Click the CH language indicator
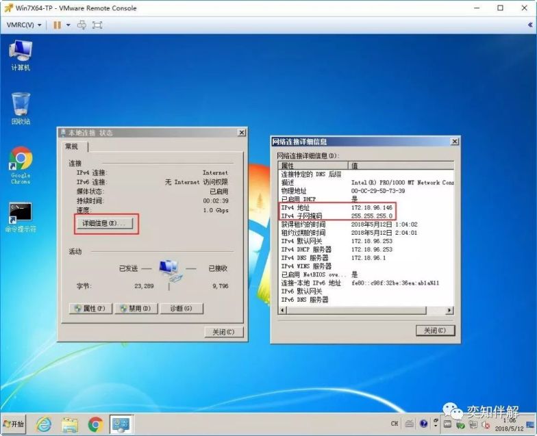This screenshot has width=537, height=436. coord(395,424)
